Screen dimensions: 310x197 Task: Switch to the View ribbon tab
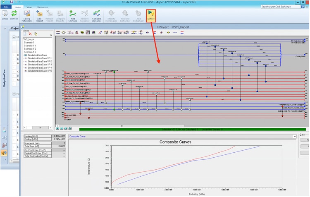coord(29,7)
